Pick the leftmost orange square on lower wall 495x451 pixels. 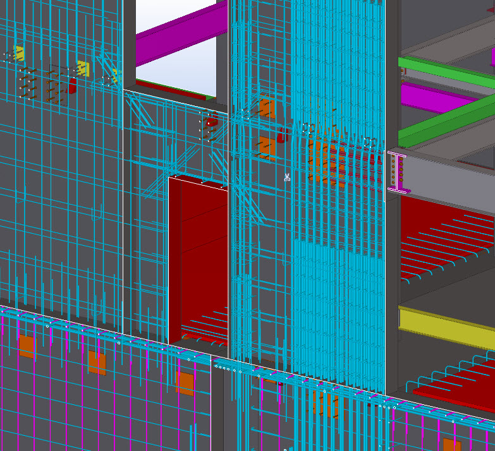click(26, 347)
